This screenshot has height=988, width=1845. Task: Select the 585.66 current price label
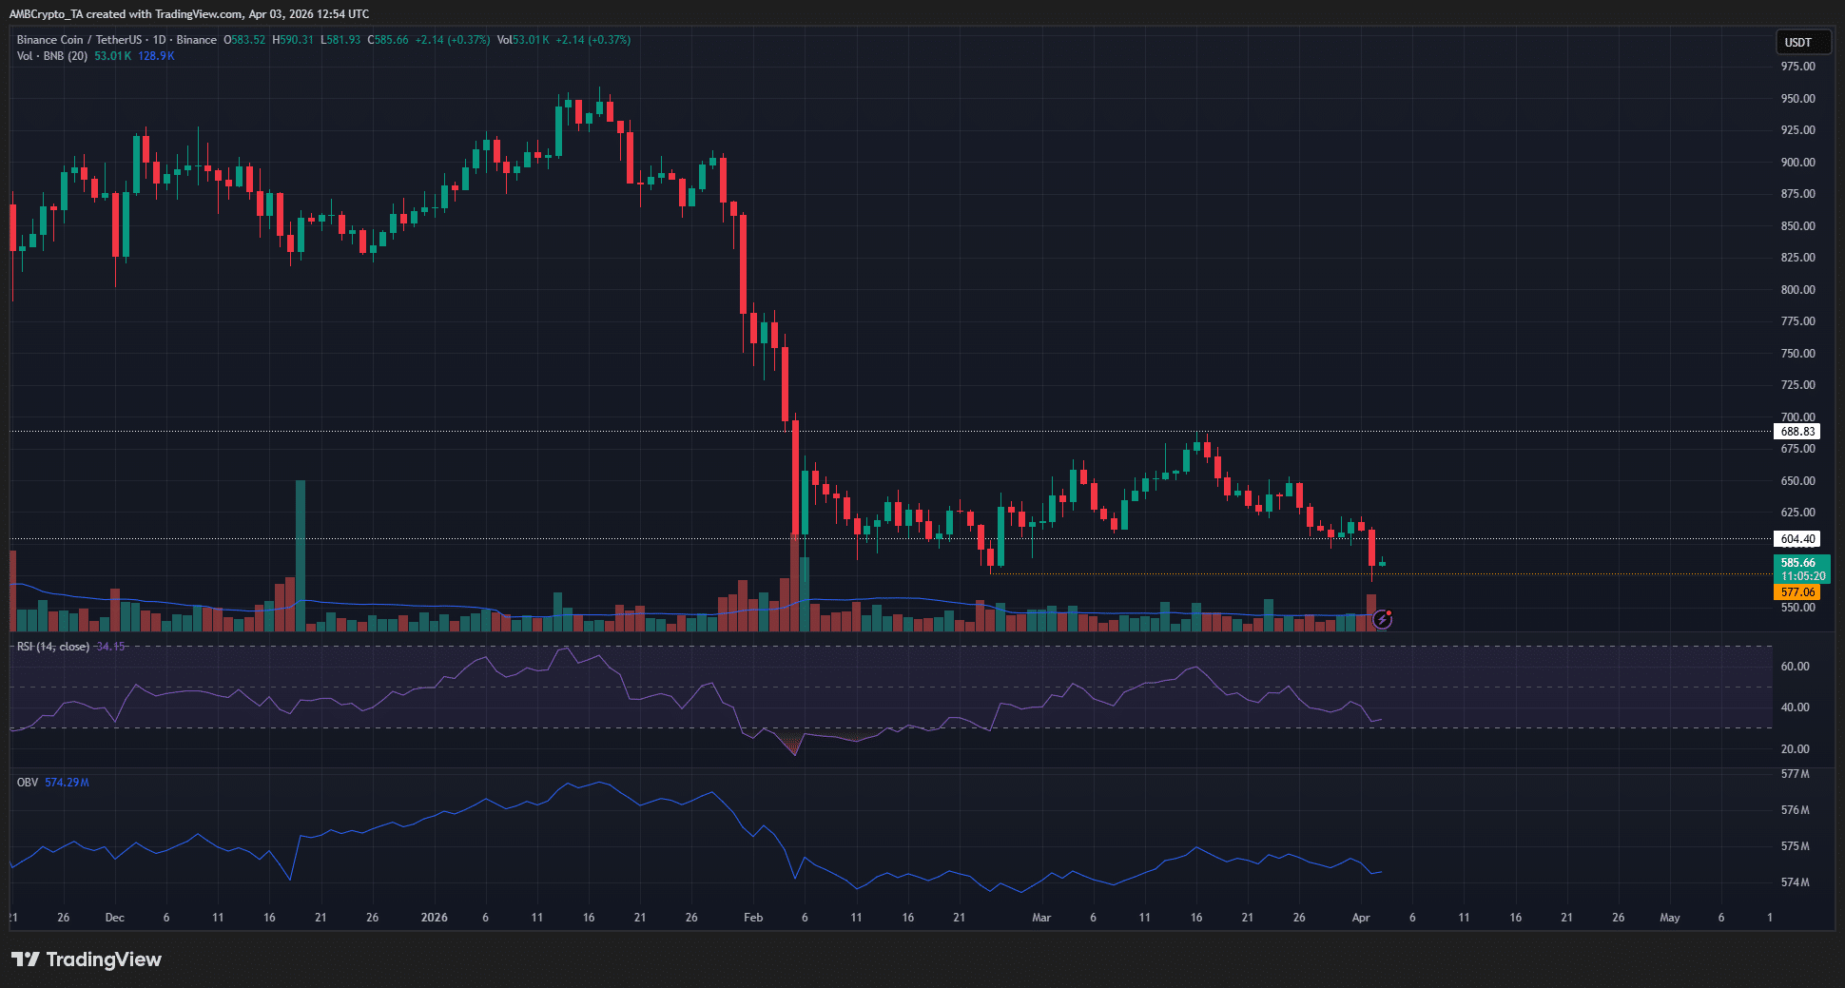tap(1798, 562)
